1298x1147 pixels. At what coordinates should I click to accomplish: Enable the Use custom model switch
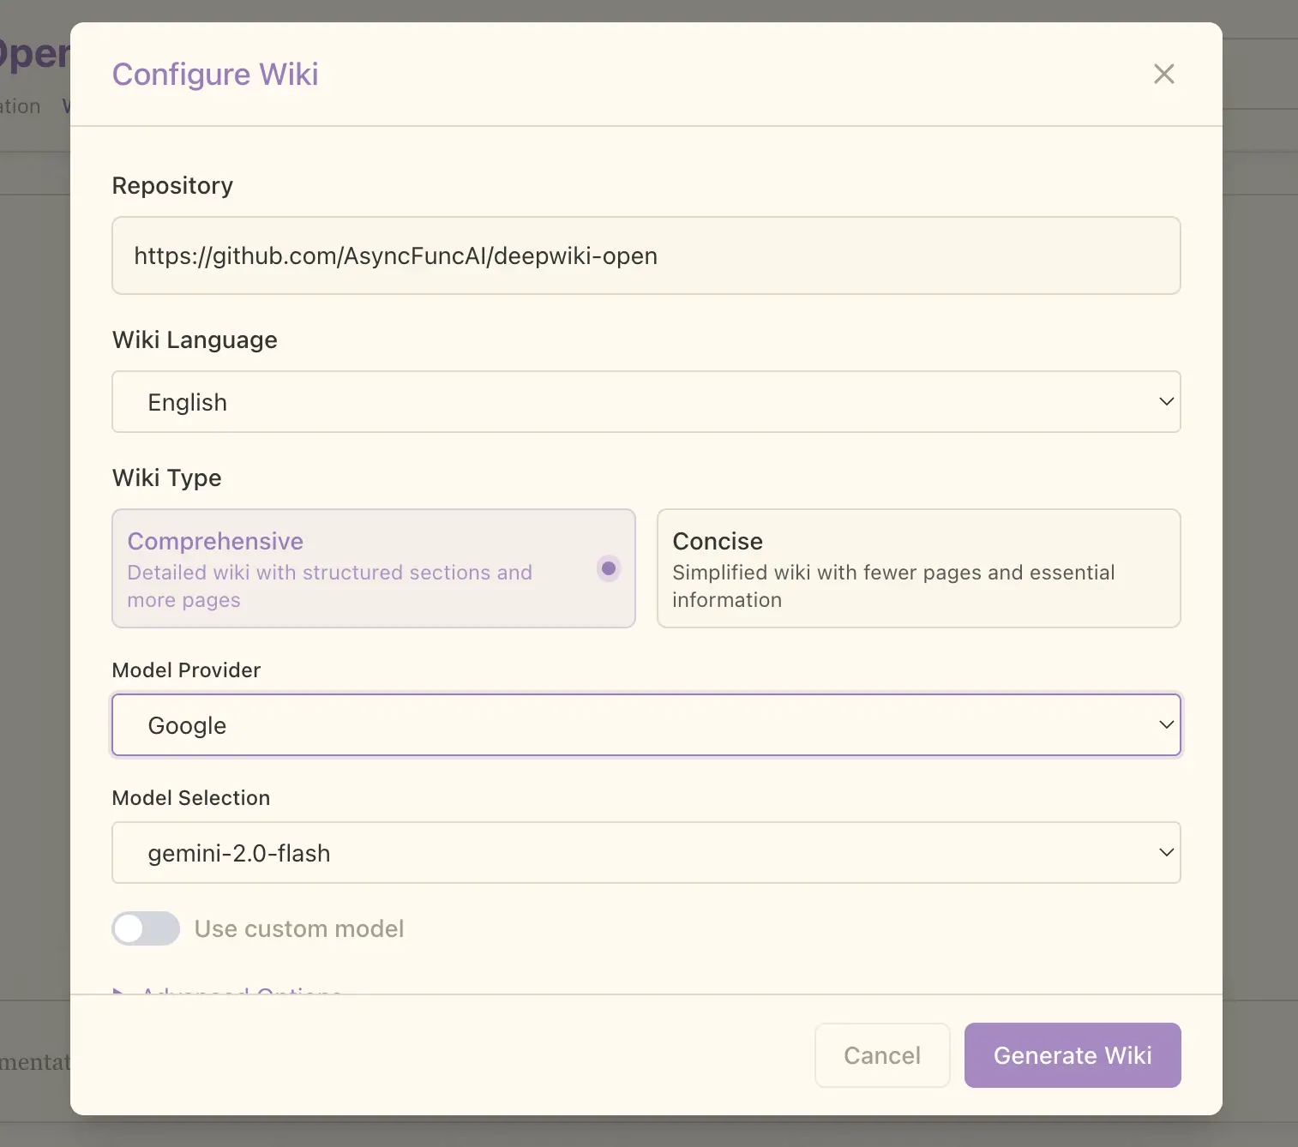point(146,928)
